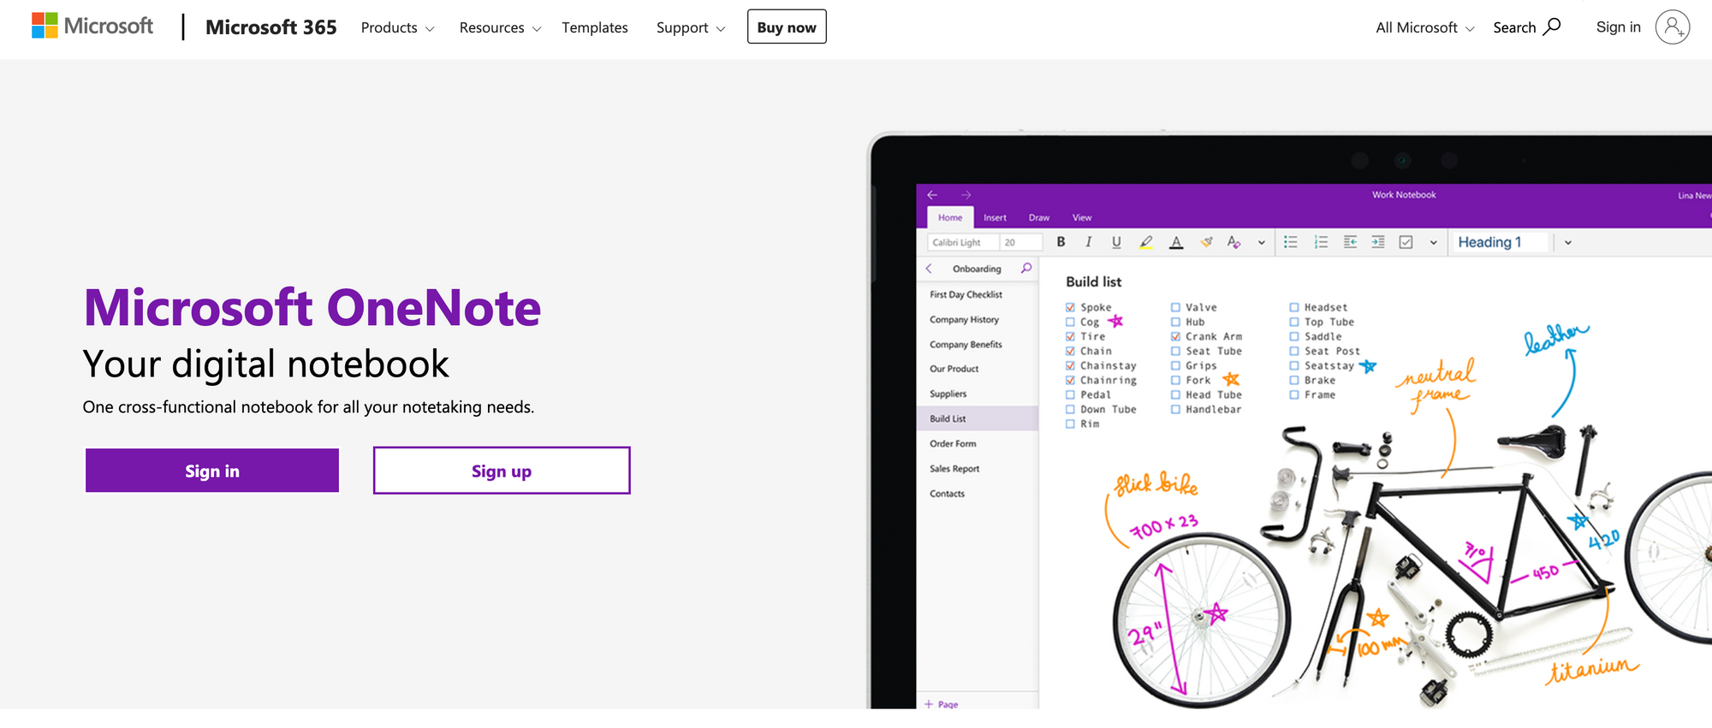Click the clear formatting icon
The height and width of the screenshot is (728, 1712).
click(x=1233, y=242)
